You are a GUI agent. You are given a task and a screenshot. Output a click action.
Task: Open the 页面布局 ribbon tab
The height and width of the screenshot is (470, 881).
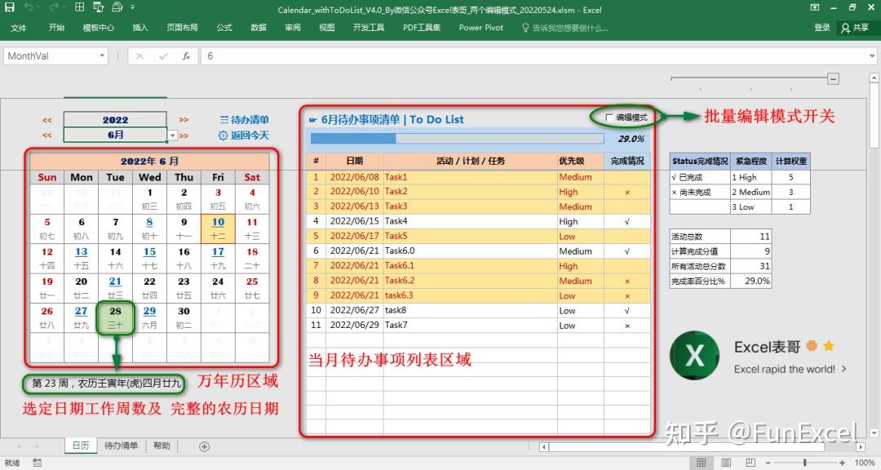coord(182,28)
